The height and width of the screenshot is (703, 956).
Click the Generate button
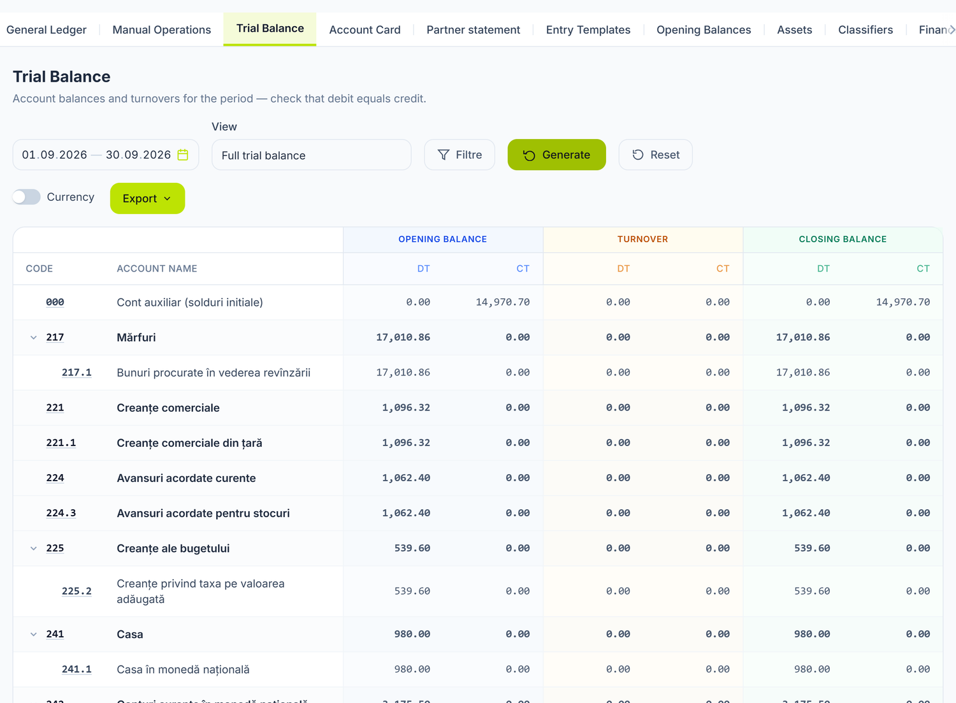point(556,155)
